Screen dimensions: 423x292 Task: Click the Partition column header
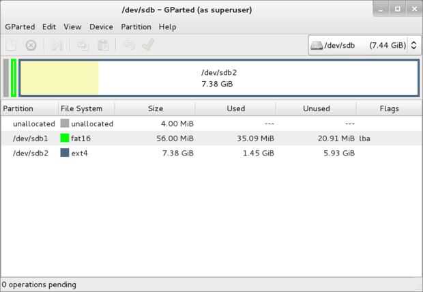point(29,108)
